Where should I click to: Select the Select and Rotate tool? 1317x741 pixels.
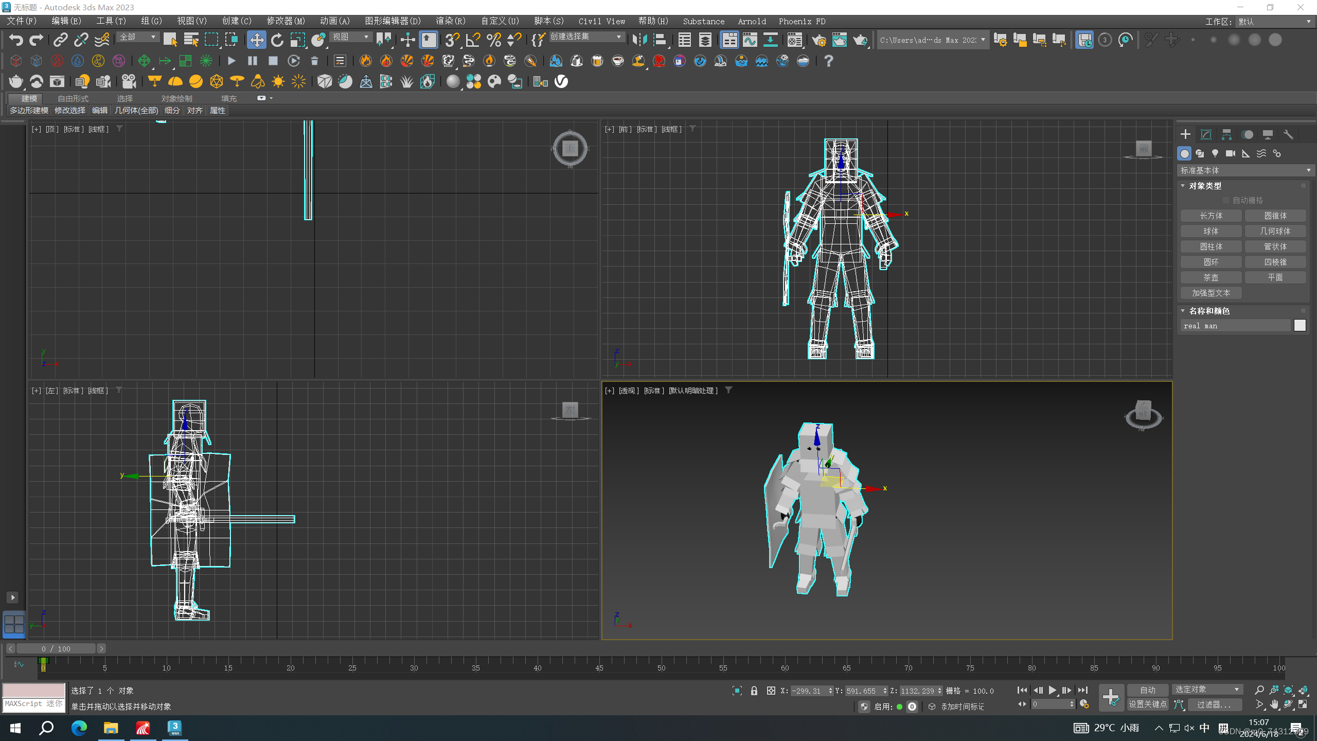[x=277, y=40]
